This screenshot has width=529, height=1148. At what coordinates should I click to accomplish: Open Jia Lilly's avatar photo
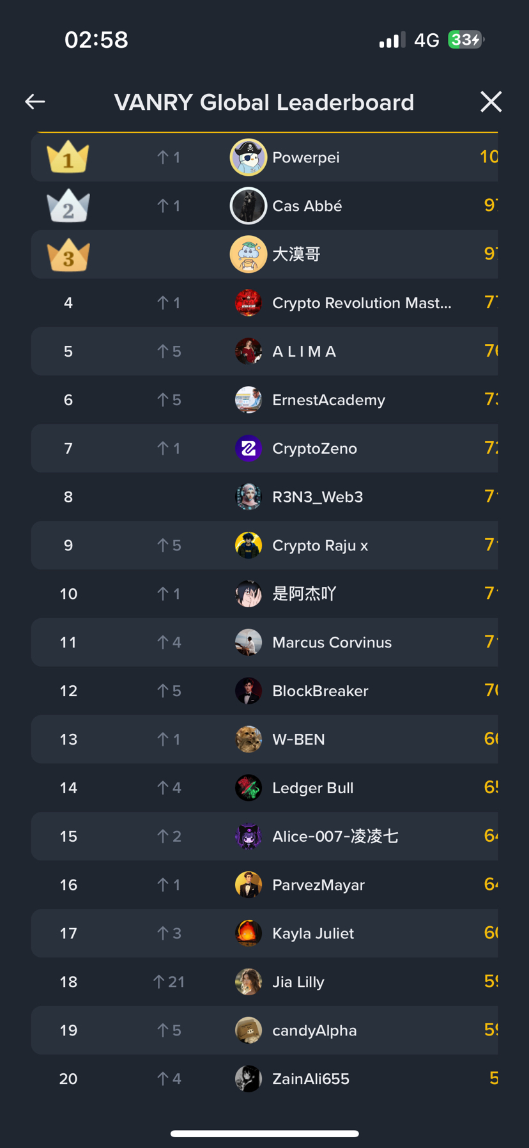[248, 982]
